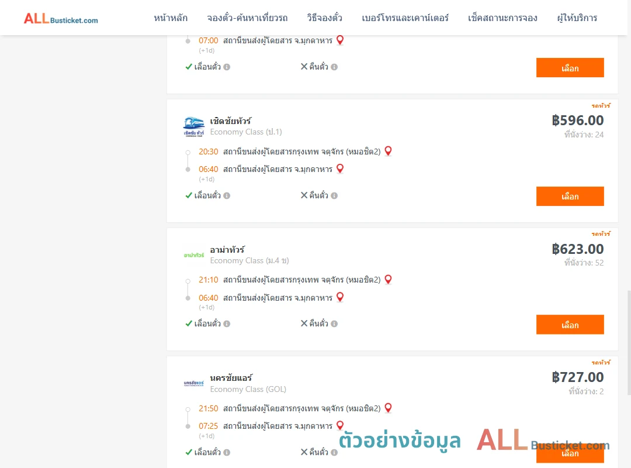Click the คืนตั๋ว info icon for เชิดชัยทัวร์
This screenshot has height=468, width=631.
[x=334, y=195]
